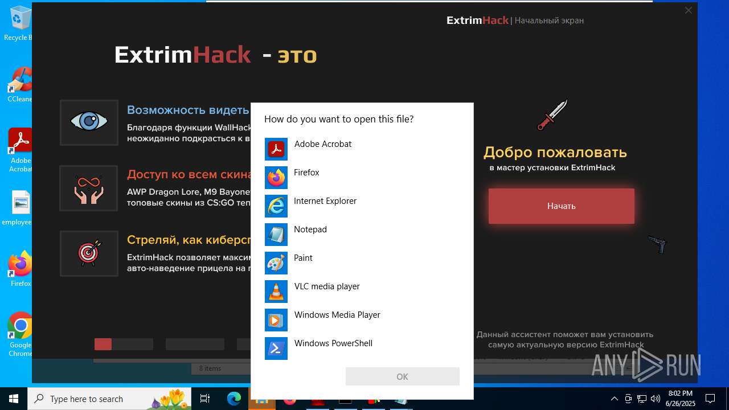Click the '8 items' status text behind installer
729x410 pixels.
210,368
